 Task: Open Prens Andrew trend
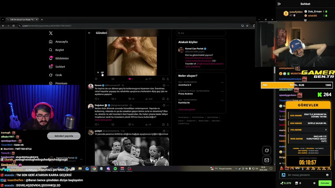point(186,94)
